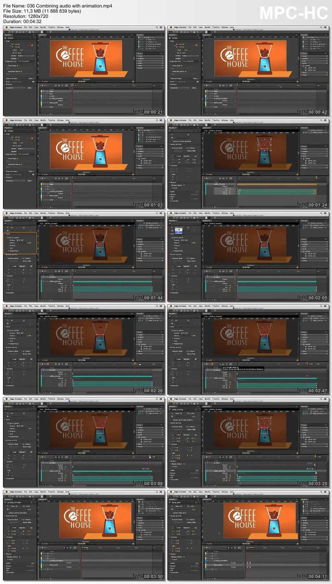Screen dimensions: 332x584
Task: Choose the On option in the 00:02:05 frame
Action: tap(179, 232)
